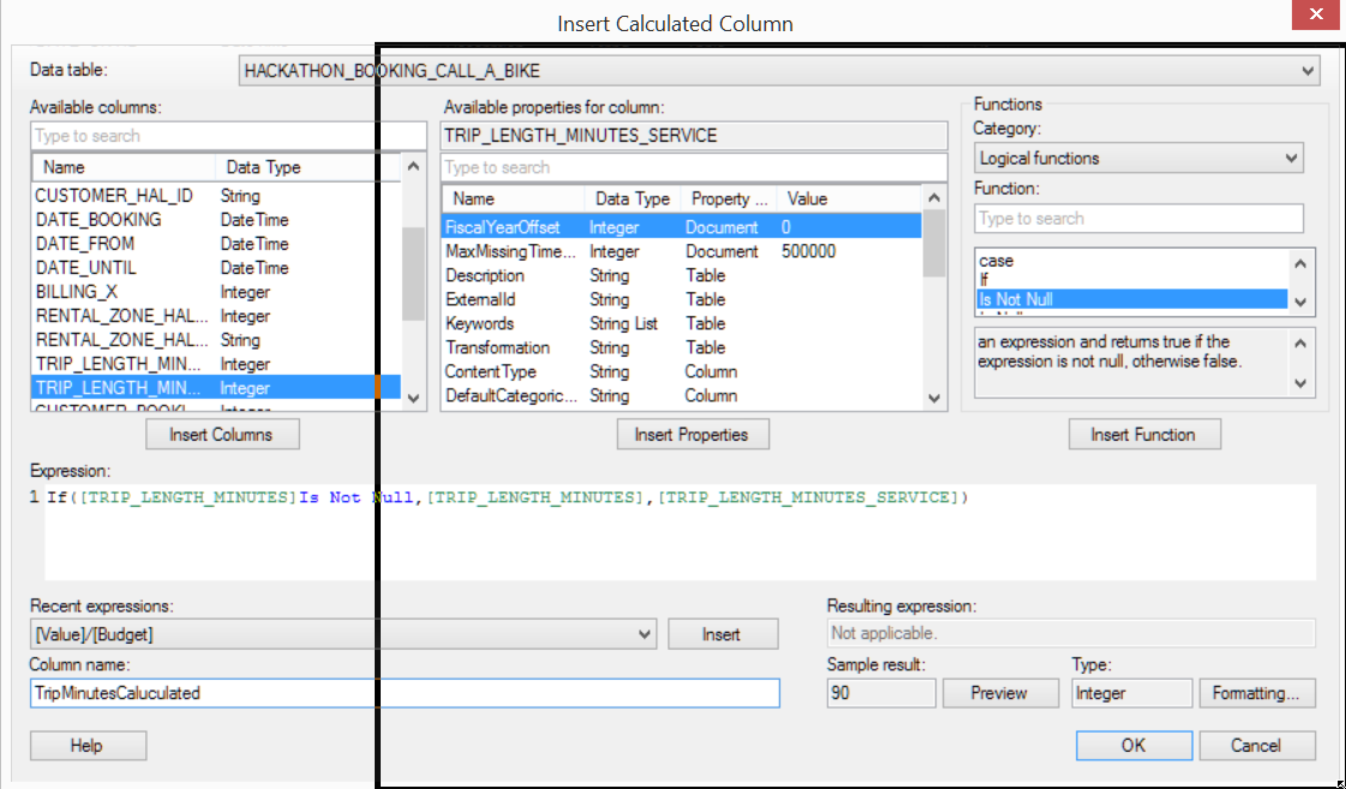Click the Preview button
Image resolution: width=1346 pixels, height=789 pixels.
click(1000, 693)
